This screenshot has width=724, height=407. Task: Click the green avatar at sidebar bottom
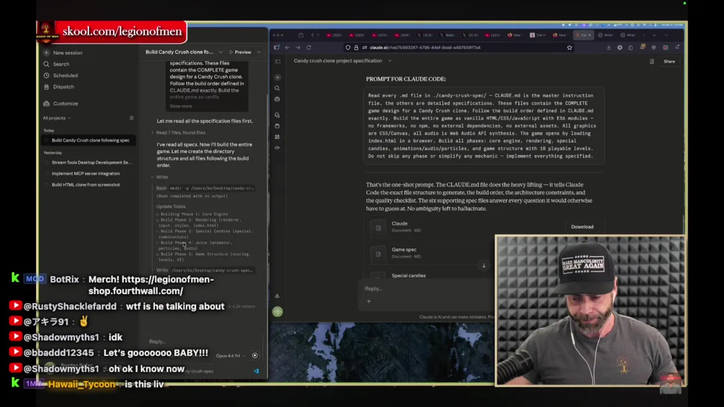pyautogui.click(x=277, y=311)
